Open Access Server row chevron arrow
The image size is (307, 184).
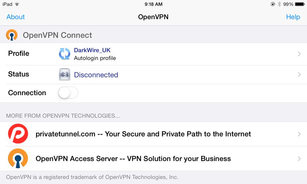click(x=299, y=158)
